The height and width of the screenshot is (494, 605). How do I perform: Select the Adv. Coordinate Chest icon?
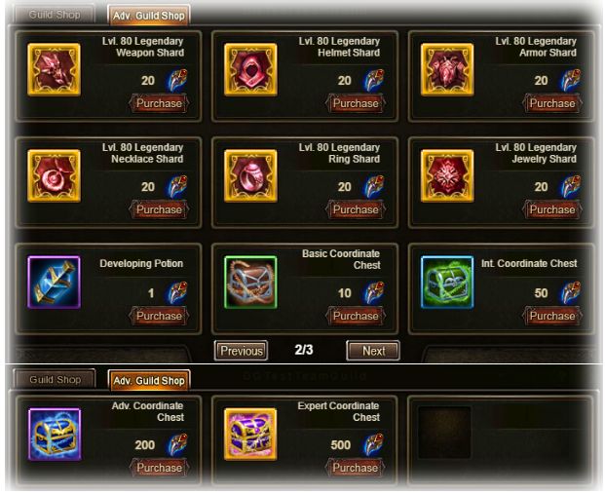[x=55, y=435]
